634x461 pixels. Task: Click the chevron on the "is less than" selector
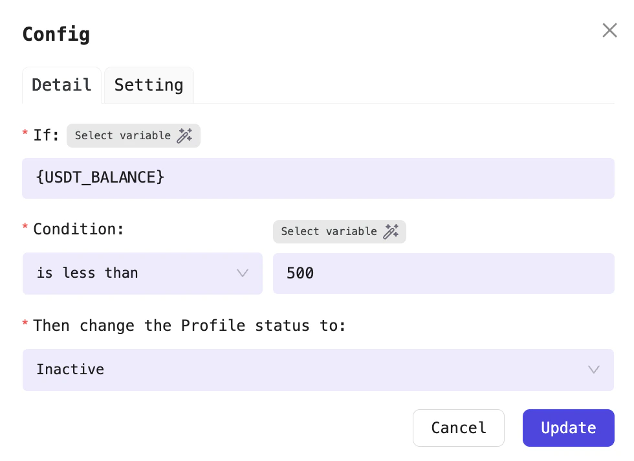point(243,273)
